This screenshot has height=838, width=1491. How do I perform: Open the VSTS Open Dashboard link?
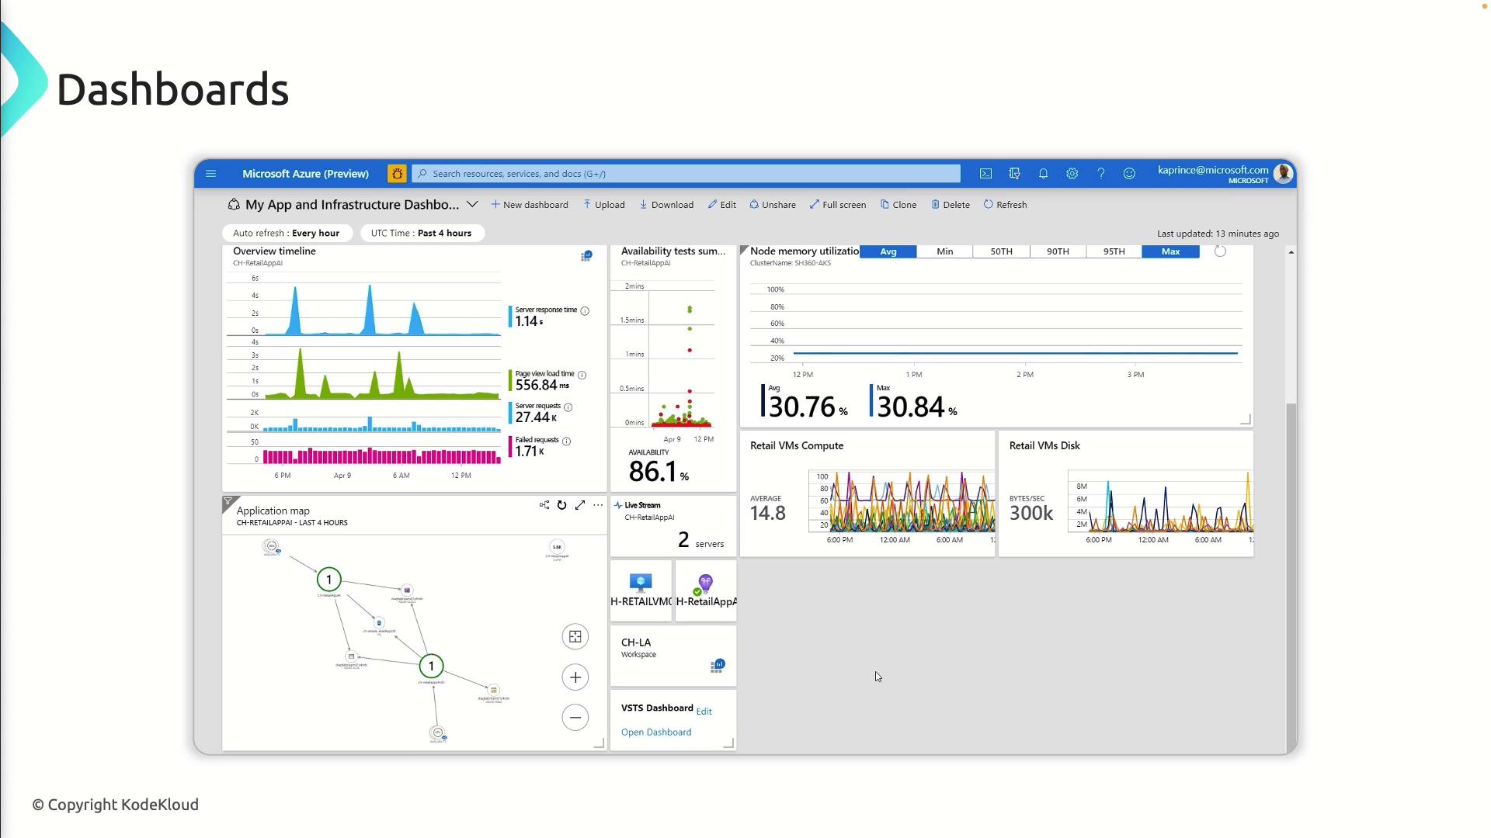pos(656,732)
